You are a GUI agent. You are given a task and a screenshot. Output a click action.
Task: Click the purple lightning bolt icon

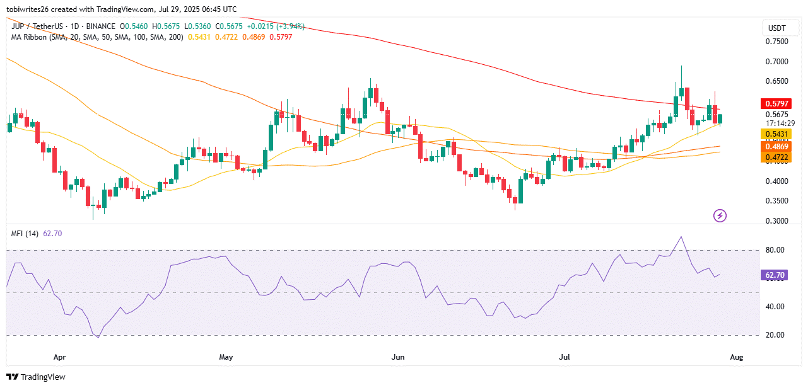pos(720,216)
